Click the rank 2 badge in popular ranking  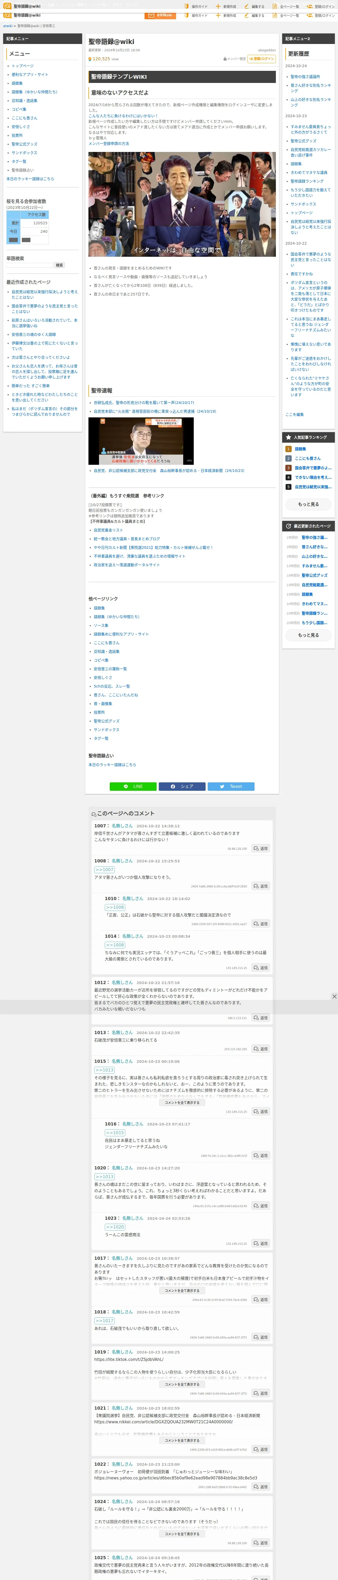(288, 458)
